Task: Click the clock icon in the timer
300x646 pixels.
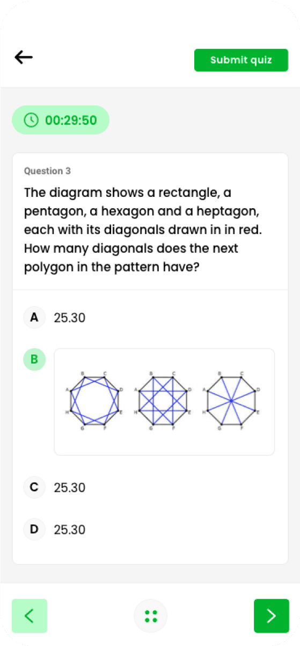Action: click(x=32, y=120)
